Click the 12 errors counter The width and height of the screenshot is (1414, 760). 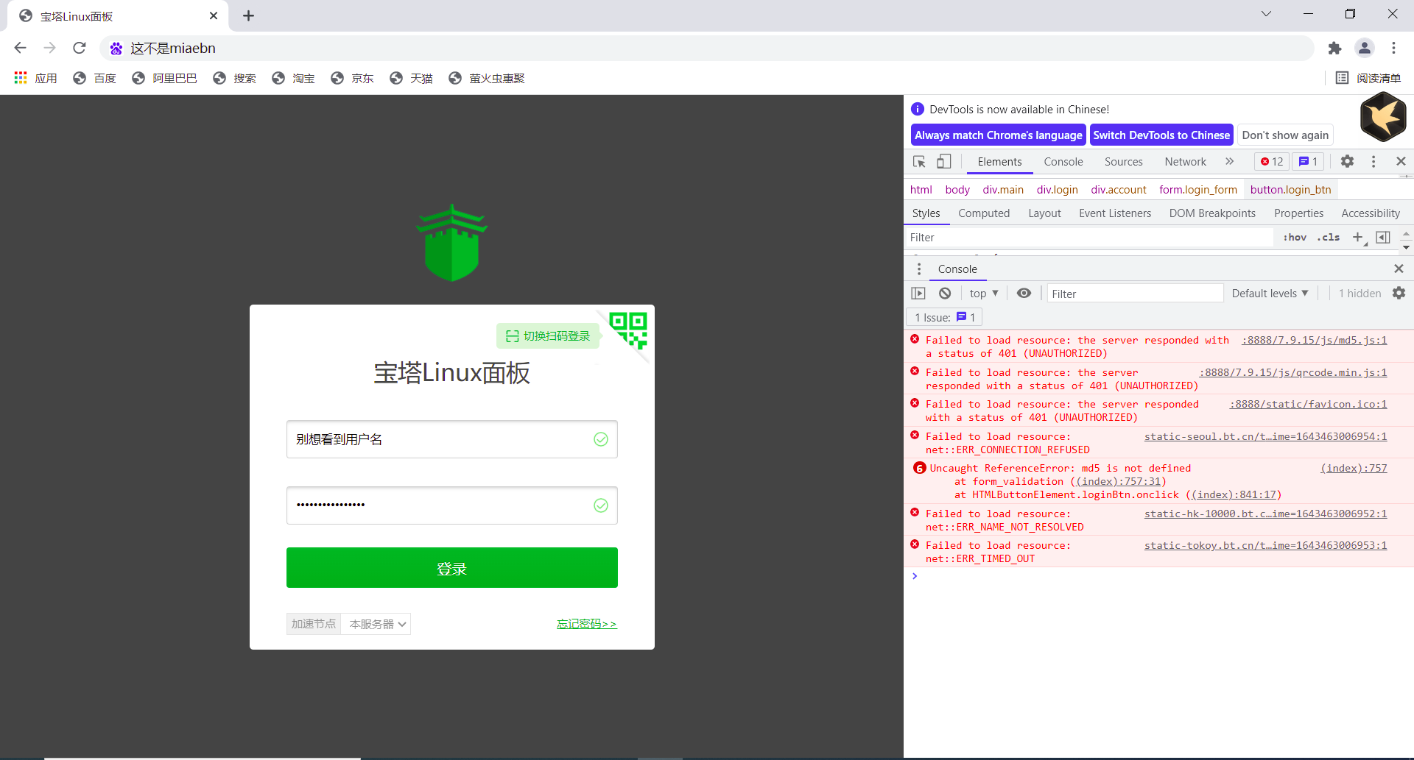[1272, 162]
